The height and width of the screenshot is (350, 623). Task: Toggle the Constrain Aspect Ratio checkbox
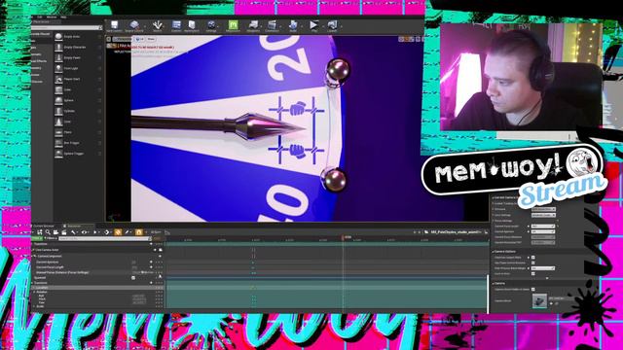pyautogui.click(x=533, y=258)
